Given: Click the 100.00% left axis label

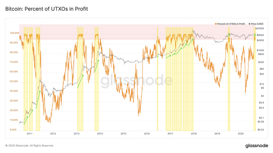Looking at the screenshot, I should (x=14, y=33).
